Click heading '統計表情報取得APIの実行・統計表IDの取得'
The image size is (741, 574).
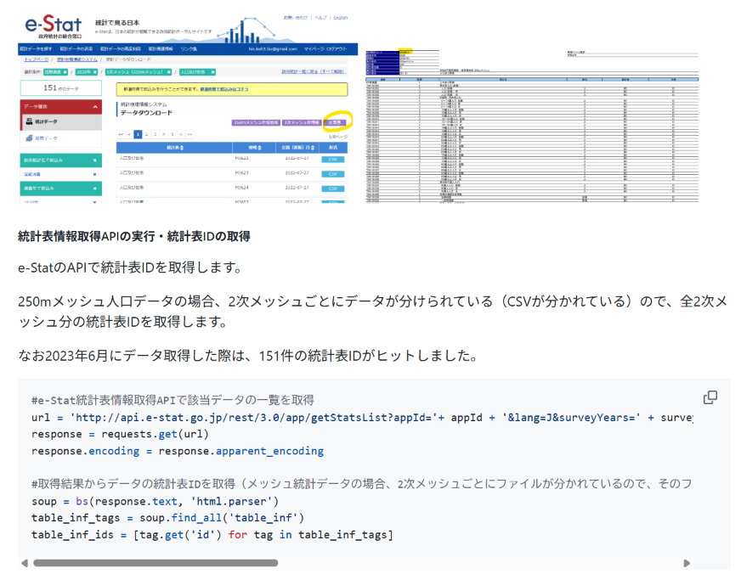pos(134,237)
